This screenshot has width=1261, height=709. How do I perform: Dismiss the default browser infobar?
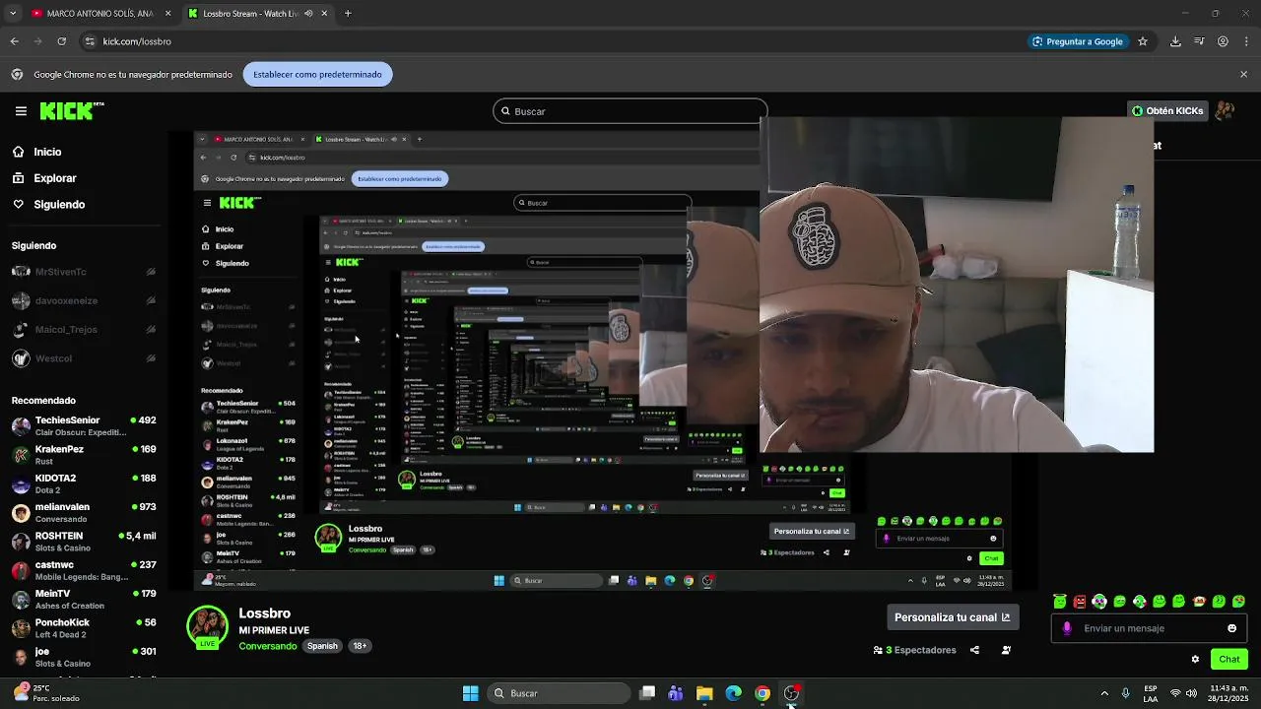tap(1243, 74)
